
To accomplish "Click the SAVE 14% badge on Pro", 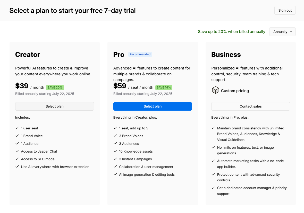I will (x=164, y=87).
